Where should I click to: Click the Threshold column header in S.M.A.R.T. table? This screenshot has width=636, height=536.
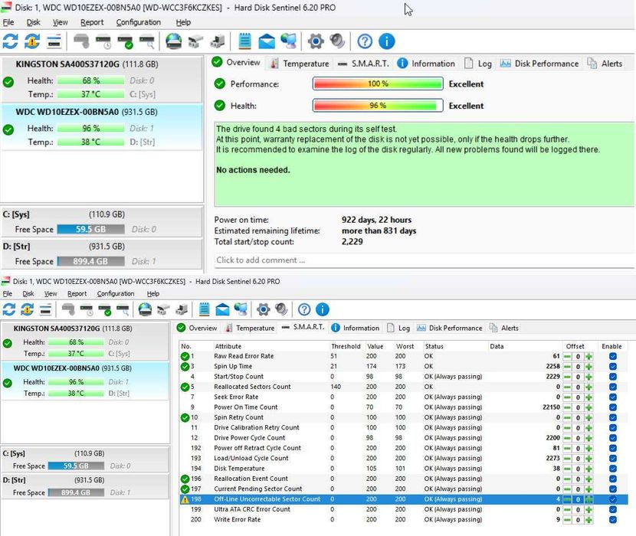pos(346,346)
